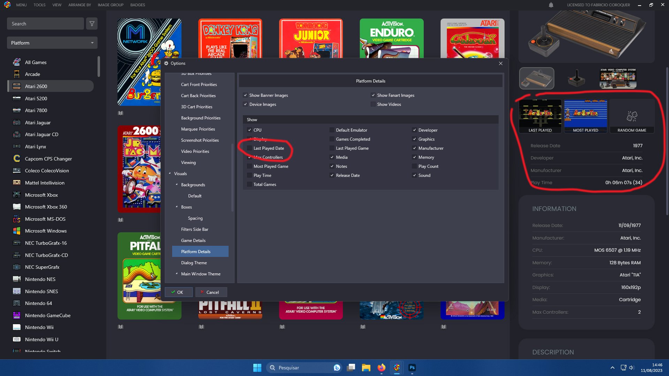Screen dimensions: 669x376
Task: Enable Default Emulator checkbox
Action: pos(332,130)
